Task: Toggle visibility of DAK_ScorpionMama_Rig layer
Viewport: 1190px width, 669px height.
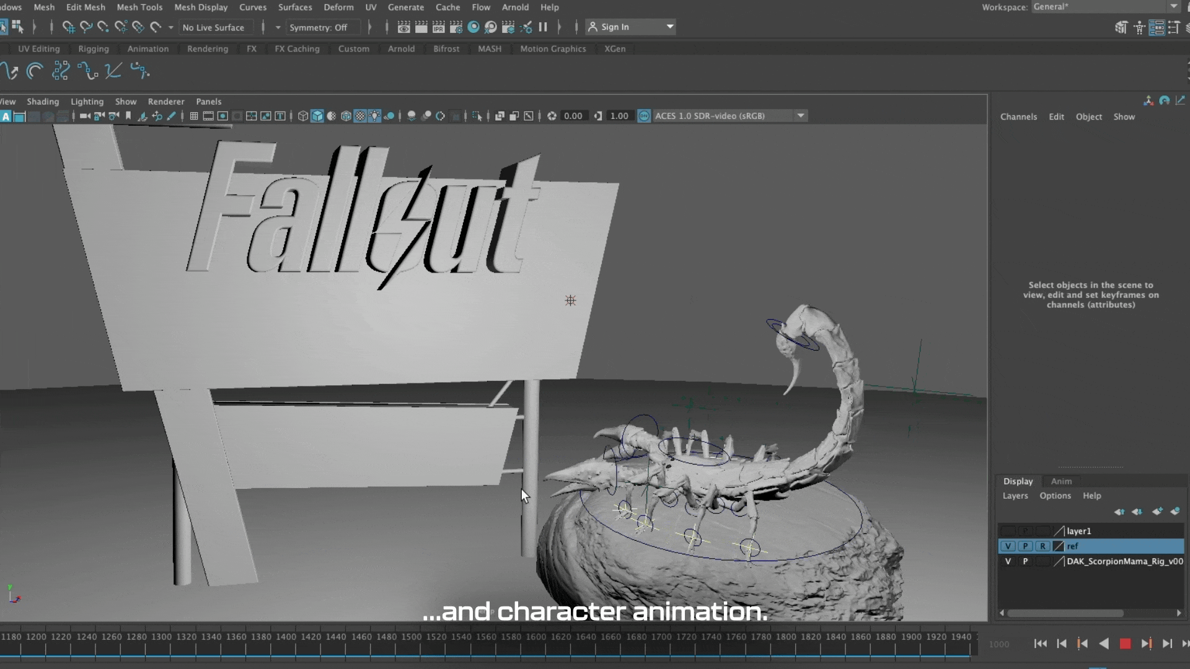Action: [x=1008, y=561]
